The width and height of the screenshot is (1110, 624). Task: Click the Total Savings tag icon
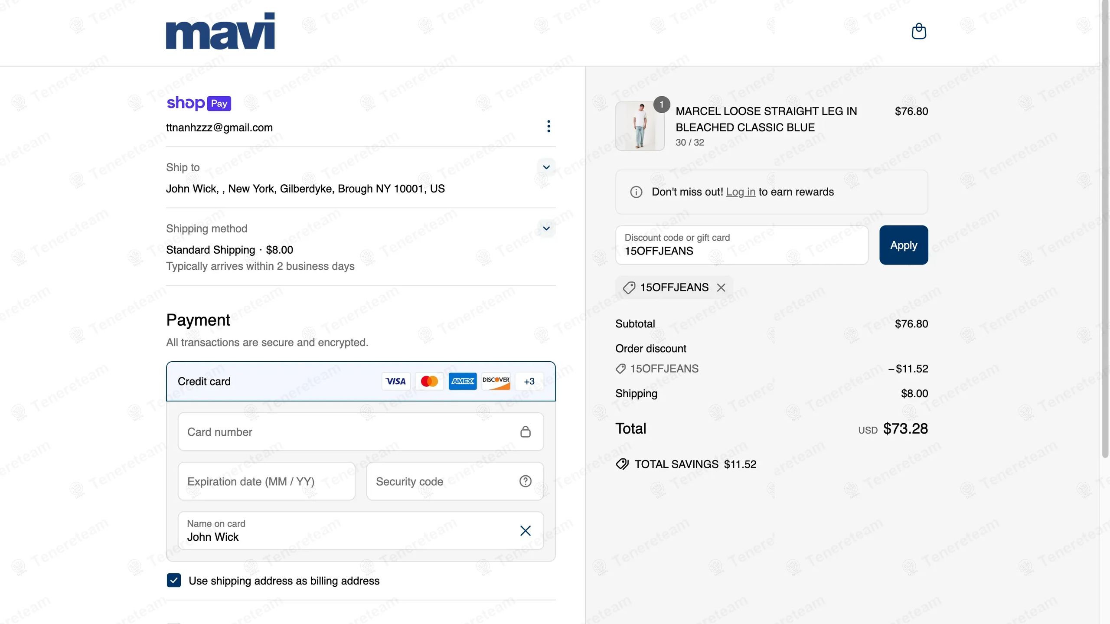coord(623,464)
